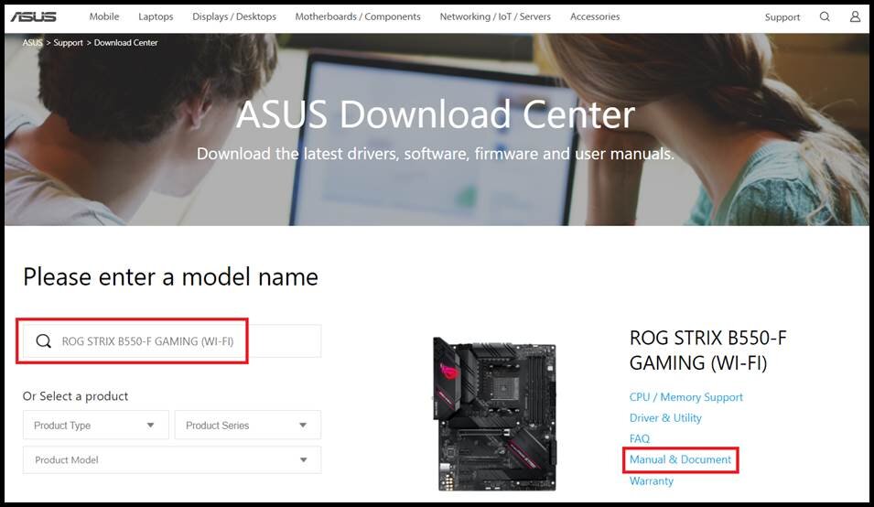
Task: Click the magnifier icon in model search box
Action: tap(44, 341)
